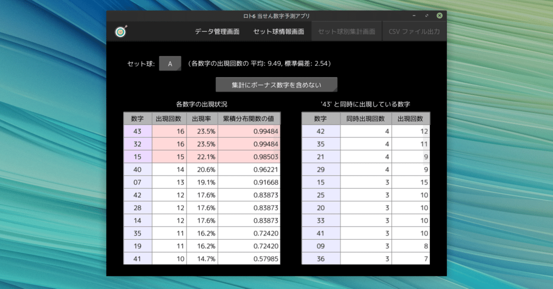Click the 14.7% appearance rate cell
This screenshot has width=553, height=289.
tap(202, 259)
